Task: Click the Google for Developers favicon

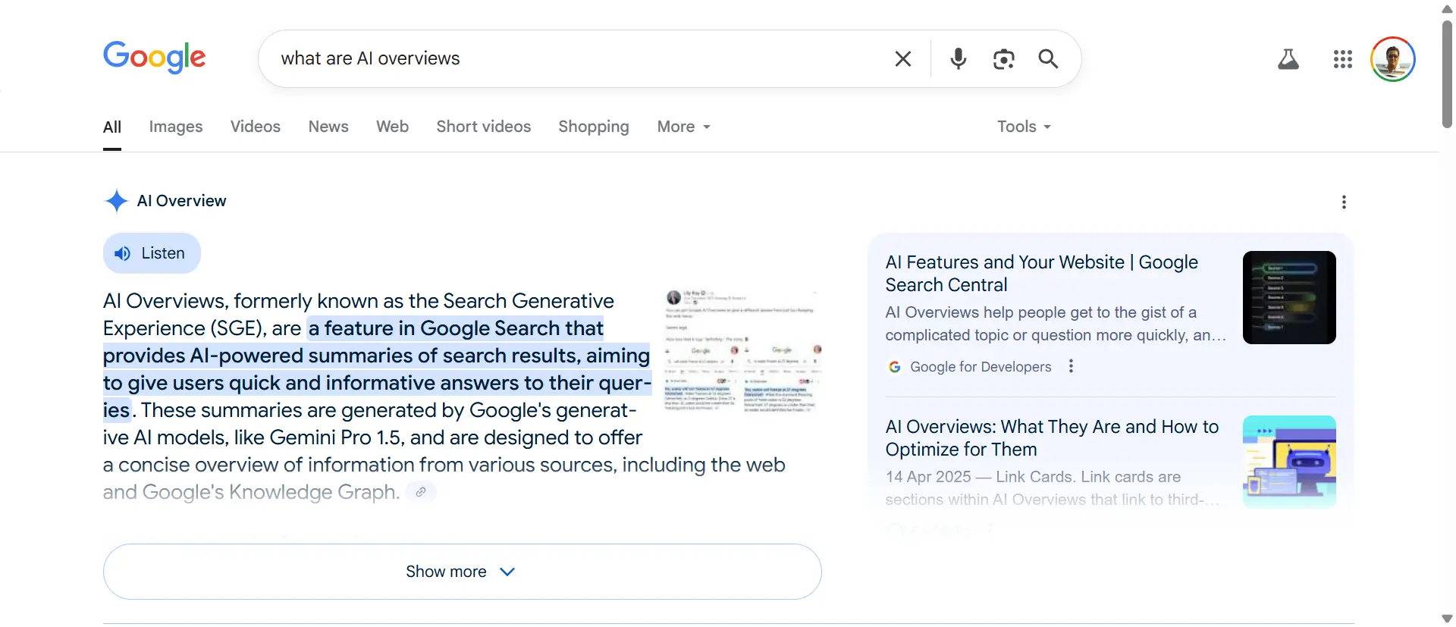Action: [x=895, y=367]
